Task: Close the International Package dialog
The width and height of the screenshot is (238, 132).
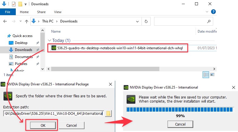Action: 111,84
